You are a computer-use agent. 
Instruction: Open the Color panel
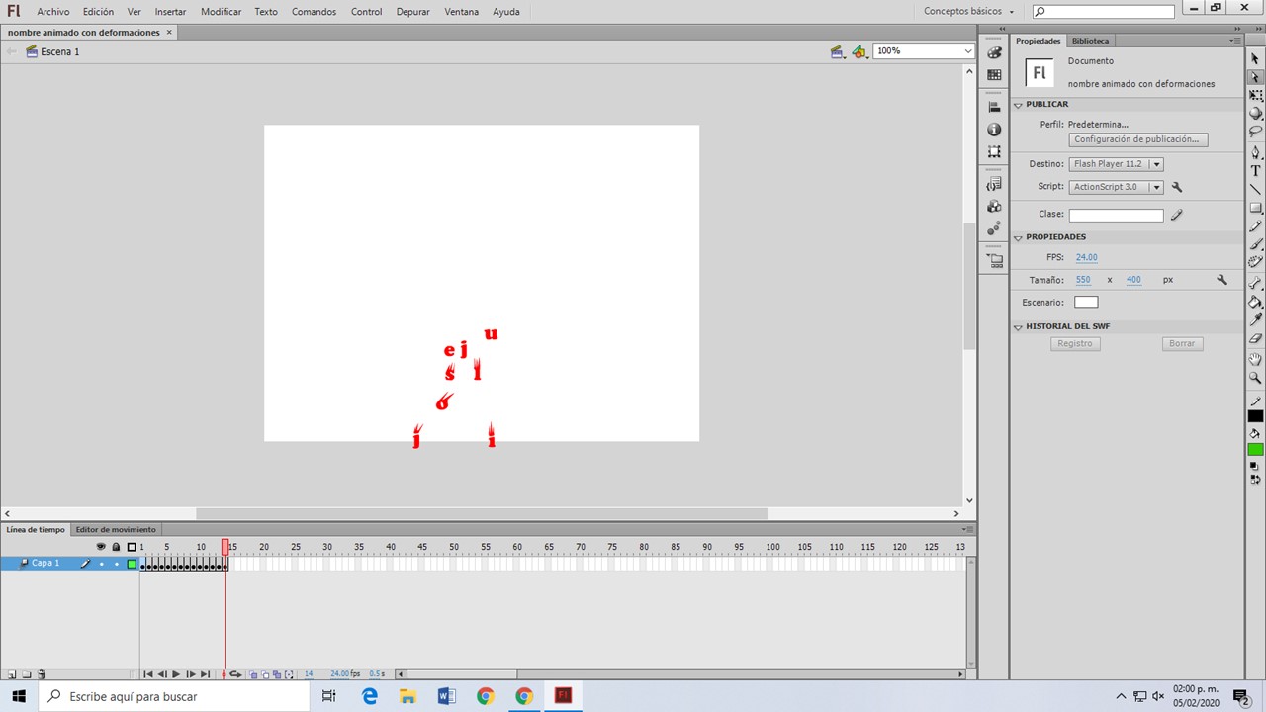pos(994,53)
